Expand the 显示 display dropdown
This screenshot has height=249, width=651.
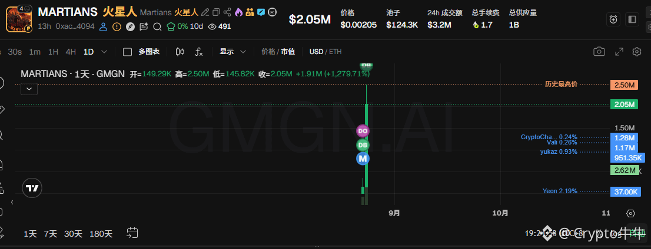click(233, 52)
